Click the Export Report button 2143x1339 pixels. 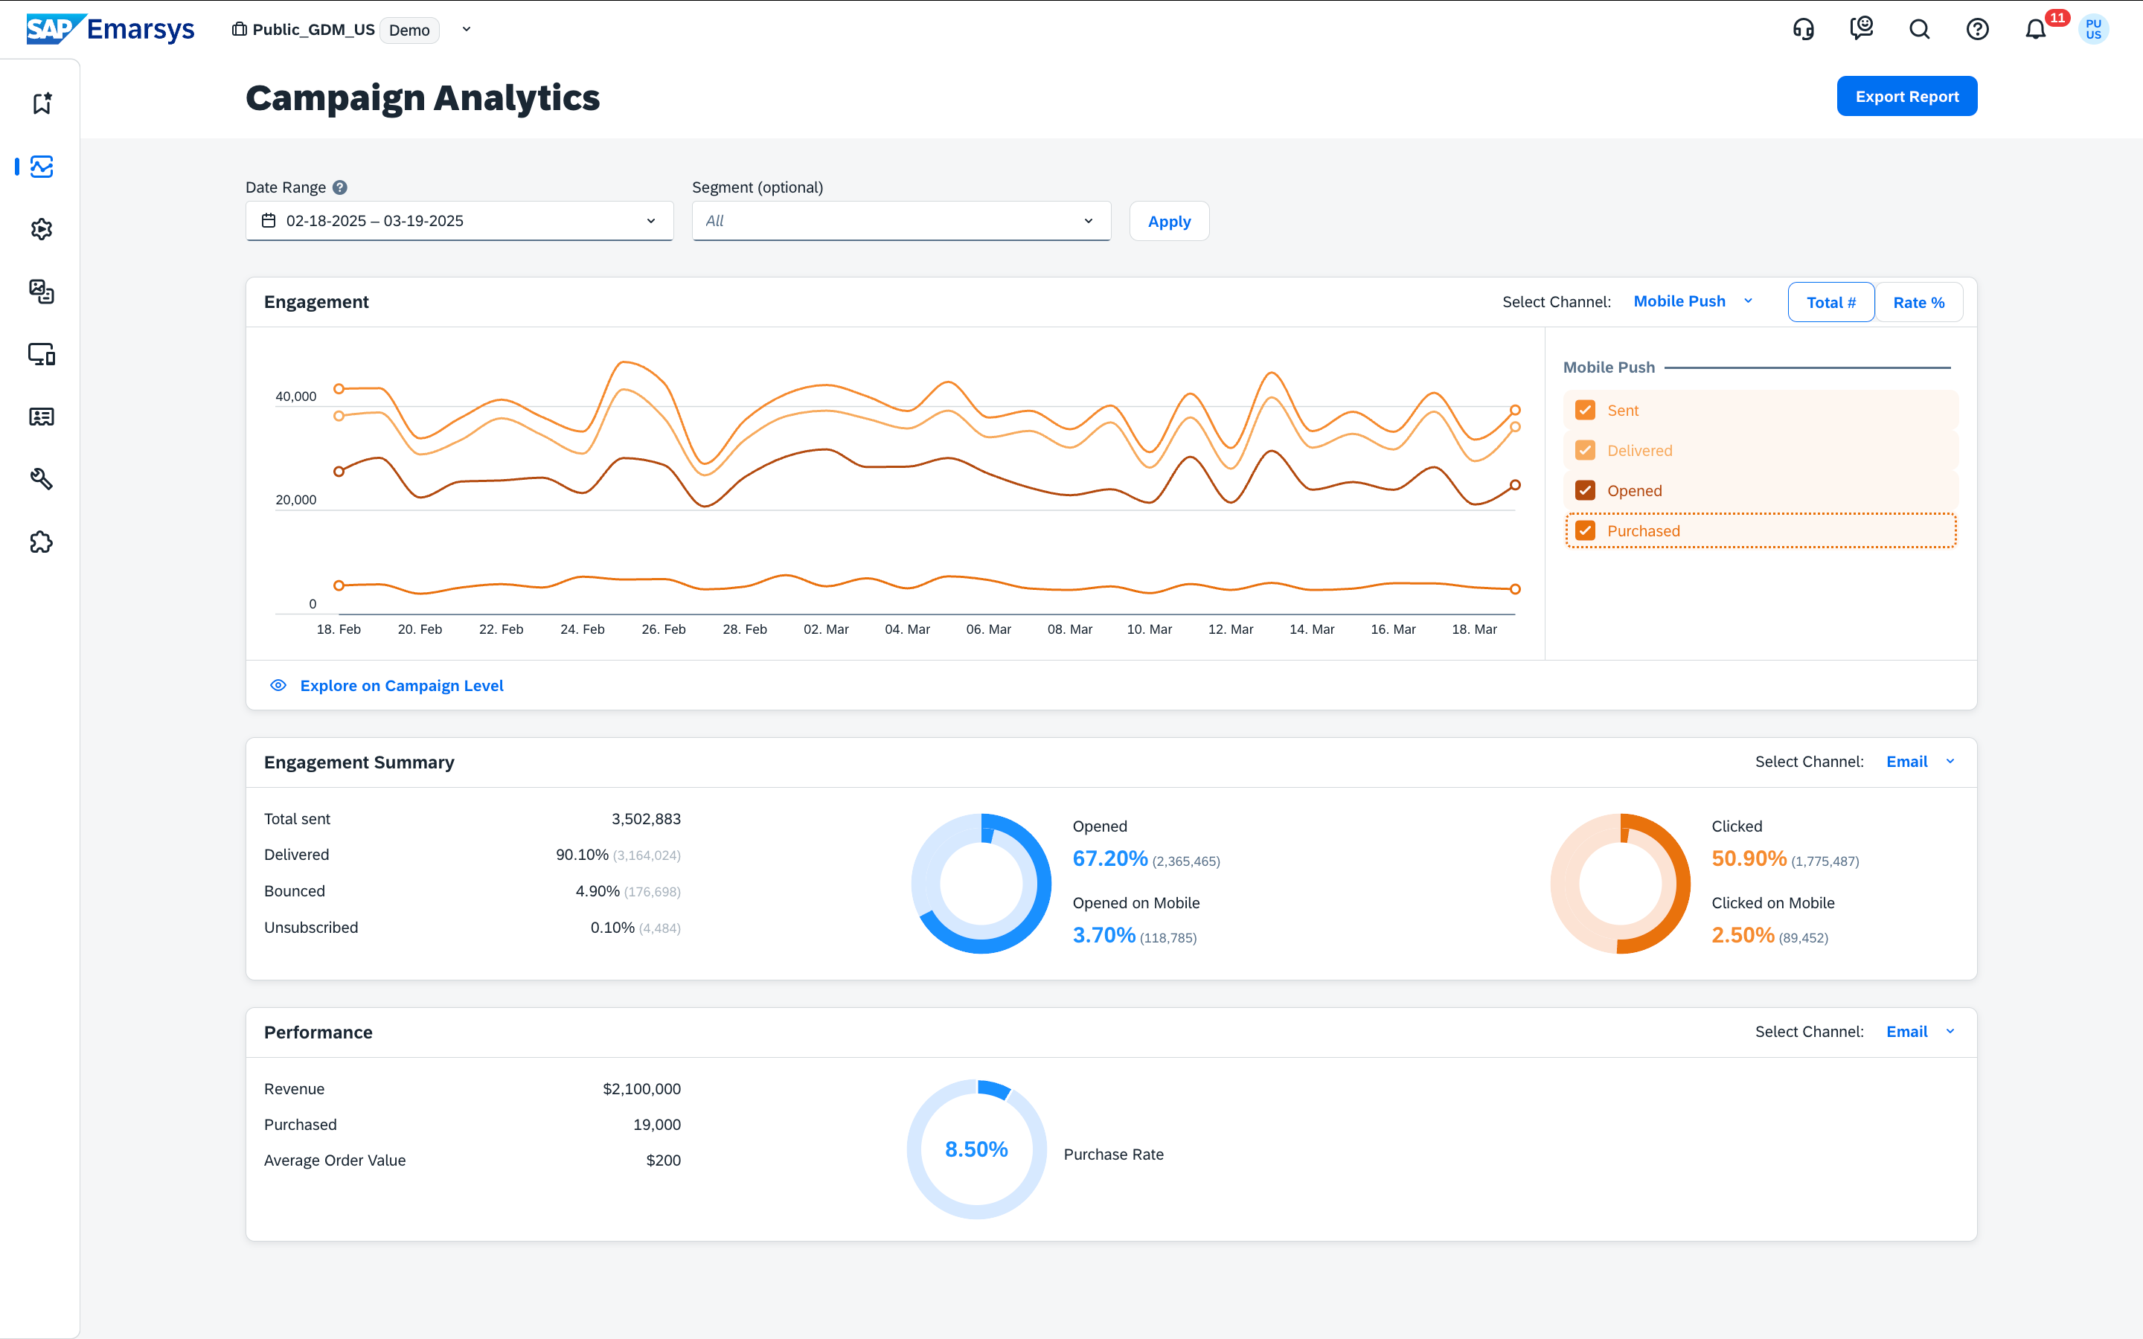(x=1906, y=97)
